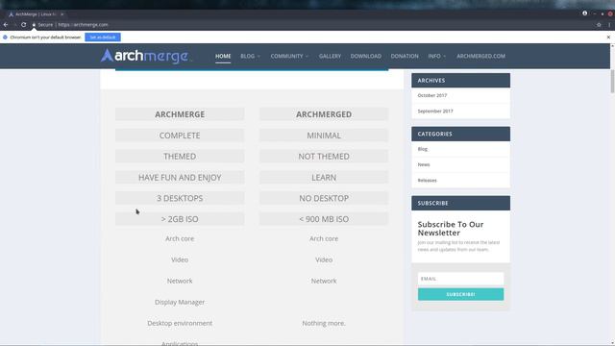Select the ArchMerge browser tab
This screenshot has height=346, width=615.
36,14
